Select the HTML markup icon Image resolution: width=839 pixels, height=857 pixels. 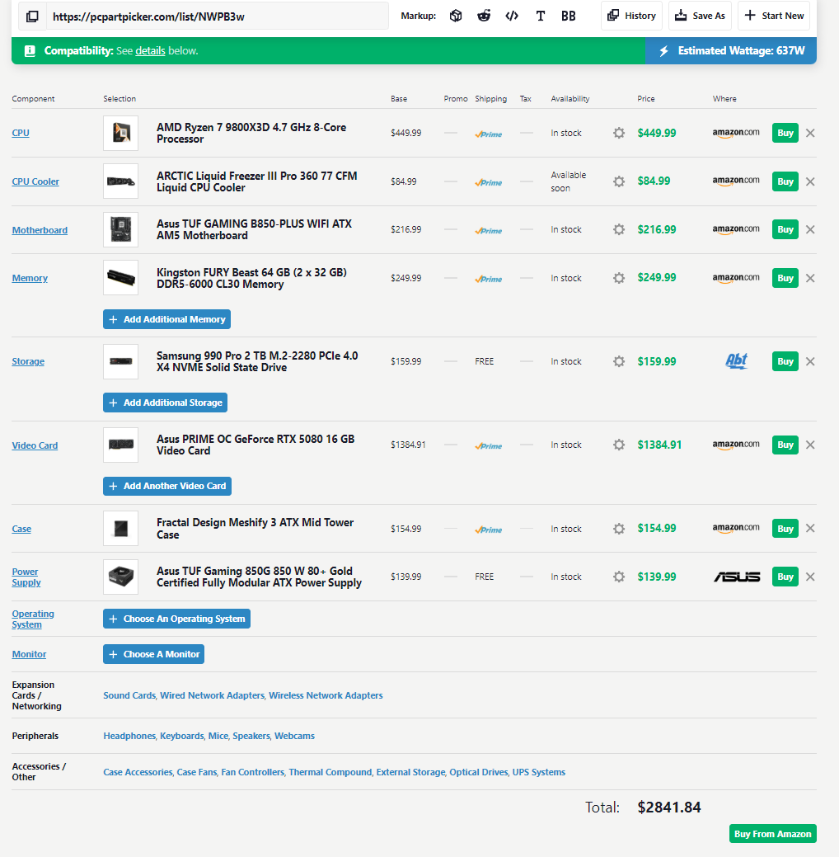tap(512, 16)
